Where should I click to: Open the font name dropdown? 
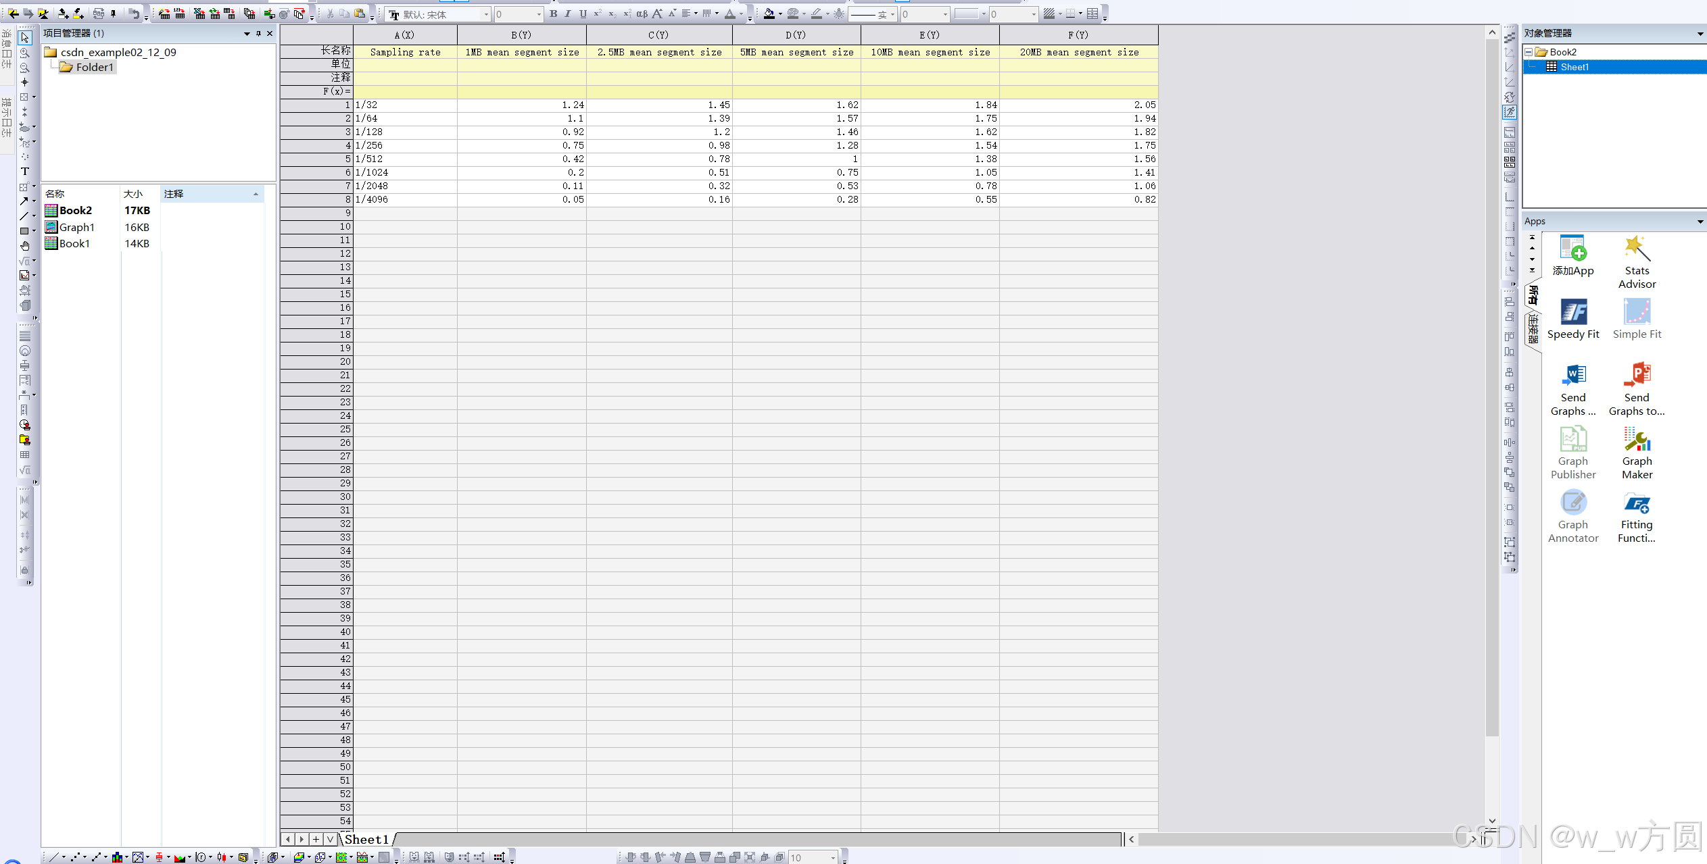485,14
